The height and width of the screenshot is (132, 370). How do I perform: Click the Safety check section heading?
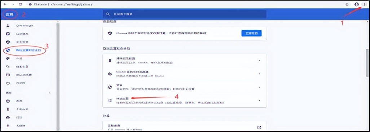coord(110,22)
